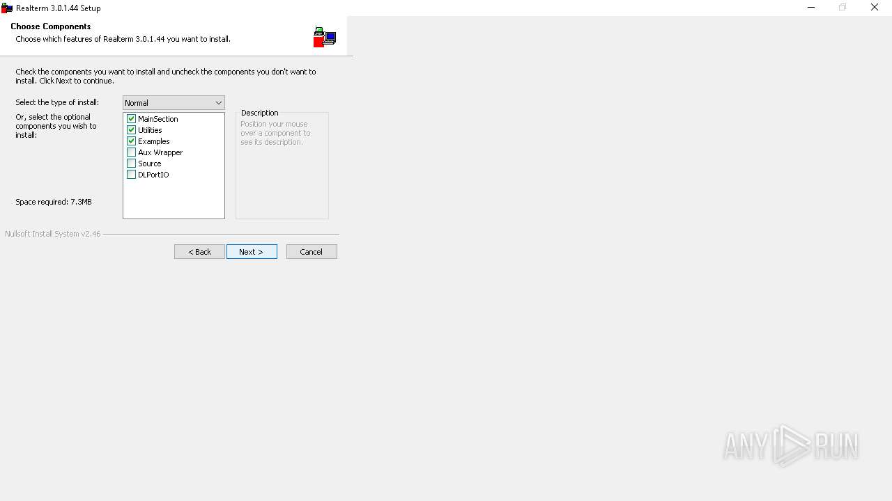This screenshot has width=892, height=501.
Task: Uncheck the Utilities component checkbox
Action: (131, 130)
